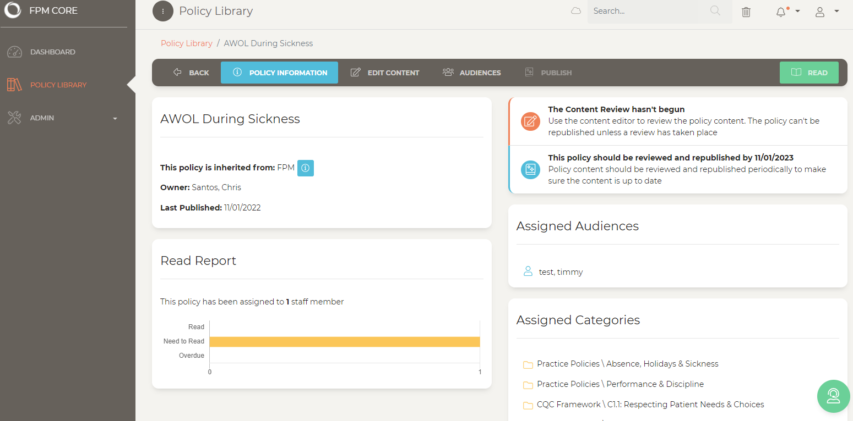Image resolution: width=853 pixels, height=421 pixels.
Task: Switch to Edit Content tab
Action: tap(385, 73)
